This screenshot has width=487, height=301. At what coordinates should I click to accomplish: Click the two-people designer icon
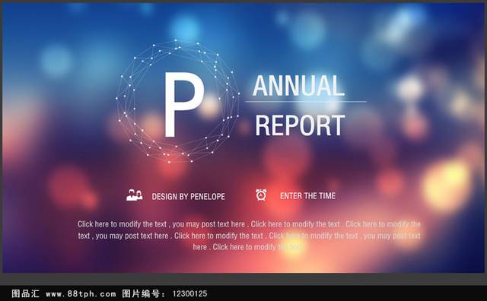[x=135, y=195]
